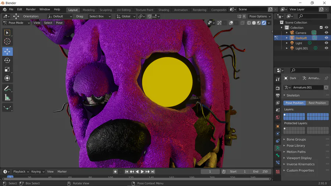Open the Object properties tab

pos(278,126)
